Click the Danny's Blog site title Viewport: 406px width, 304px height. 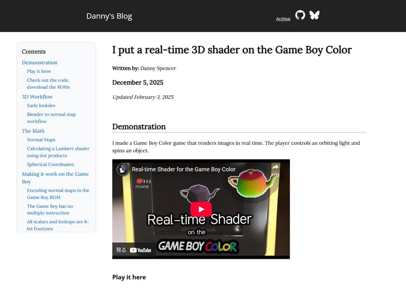(109, 16)
